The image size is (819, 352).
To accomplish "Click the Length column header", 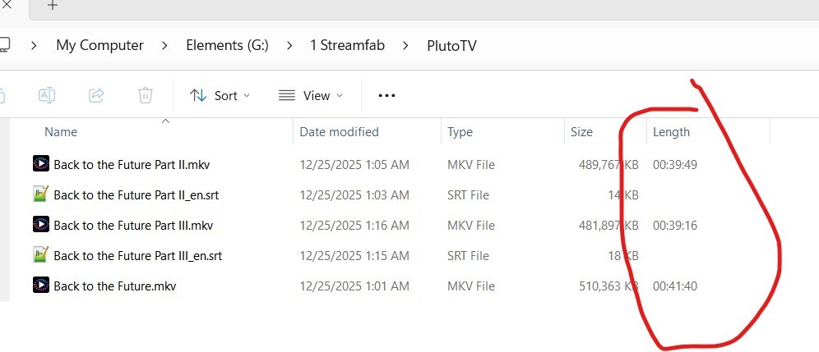I will coord(671,131).
